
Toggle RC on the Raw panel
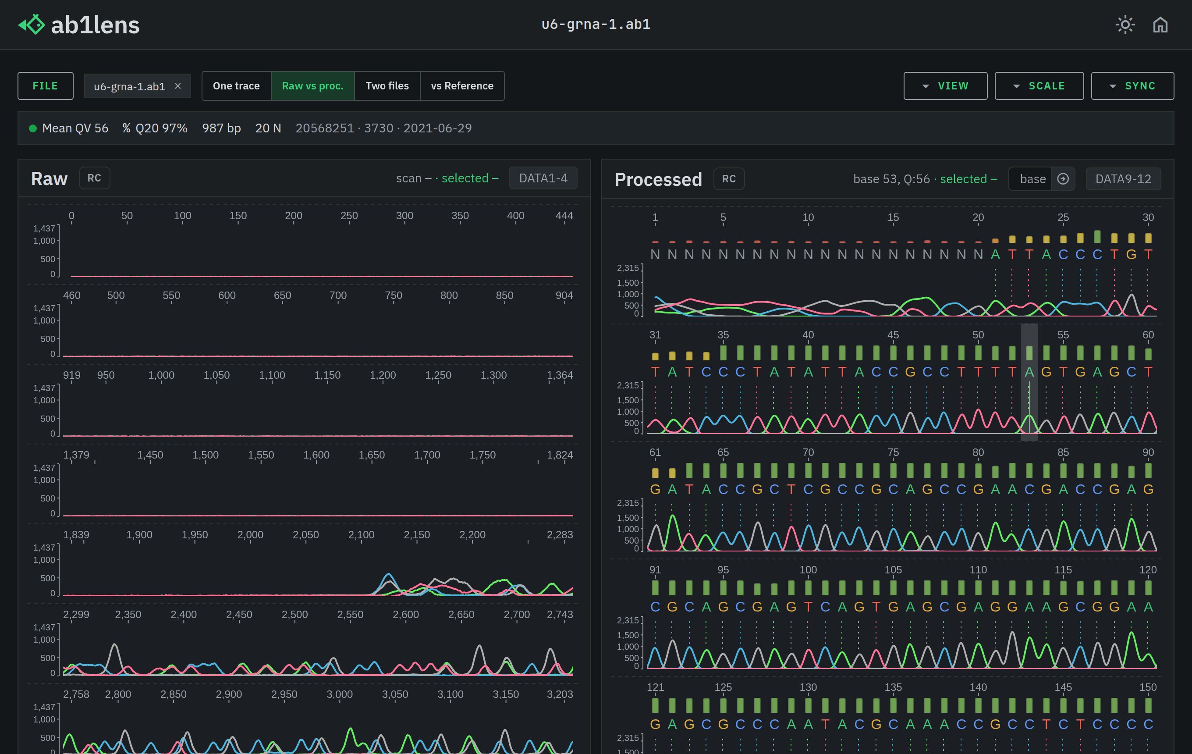(94, 178)
